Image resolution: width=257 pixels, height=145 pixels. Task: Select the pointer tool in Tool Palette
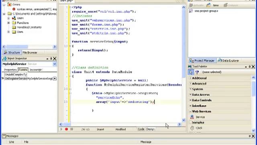[191, 72]
